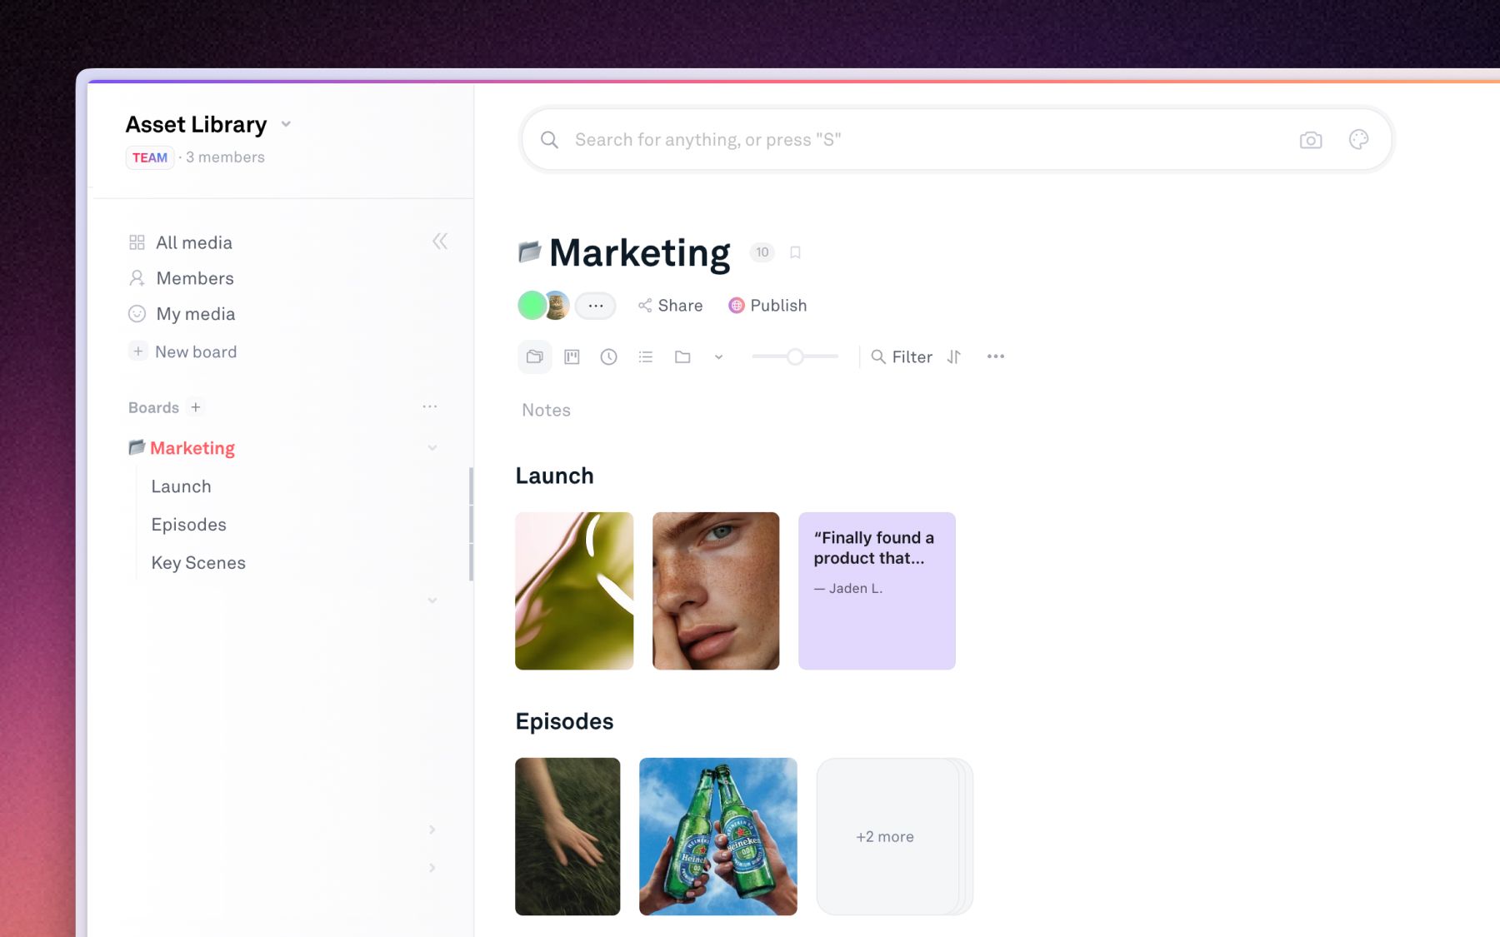Create a New board

pyautogui.click(x=195, y=351)
